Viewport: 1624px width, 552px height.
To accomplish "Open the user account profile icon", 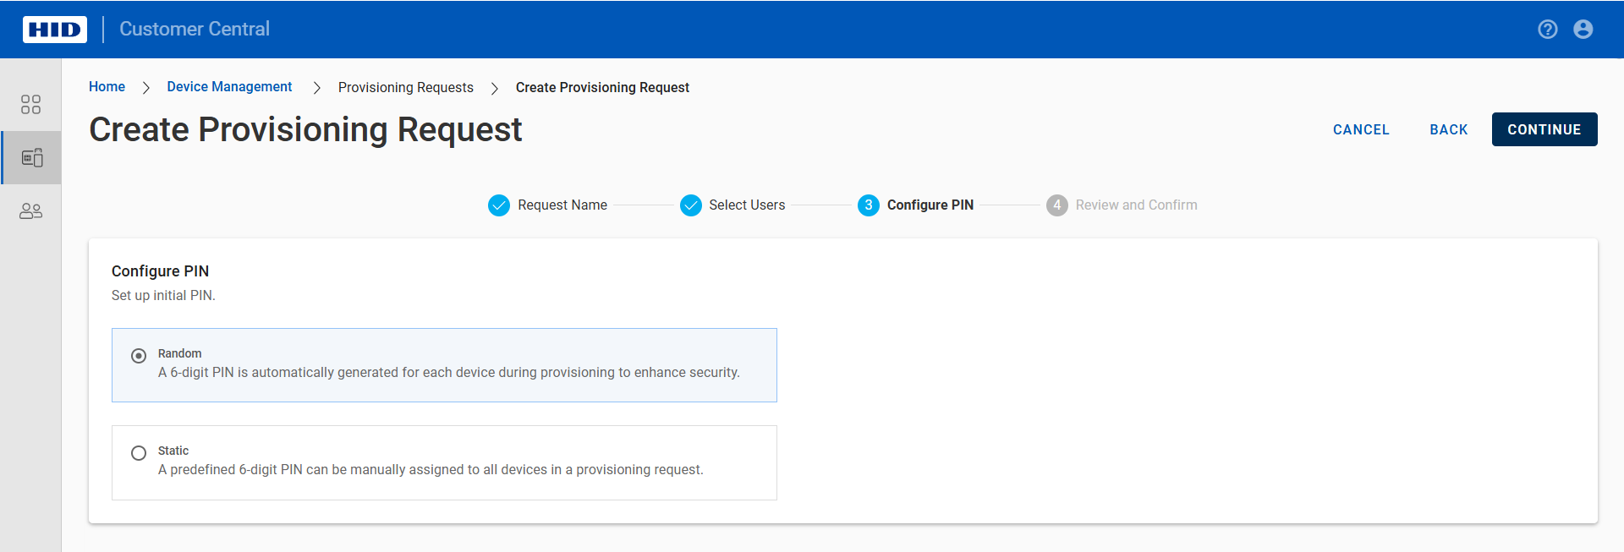I will [1583, 30].
